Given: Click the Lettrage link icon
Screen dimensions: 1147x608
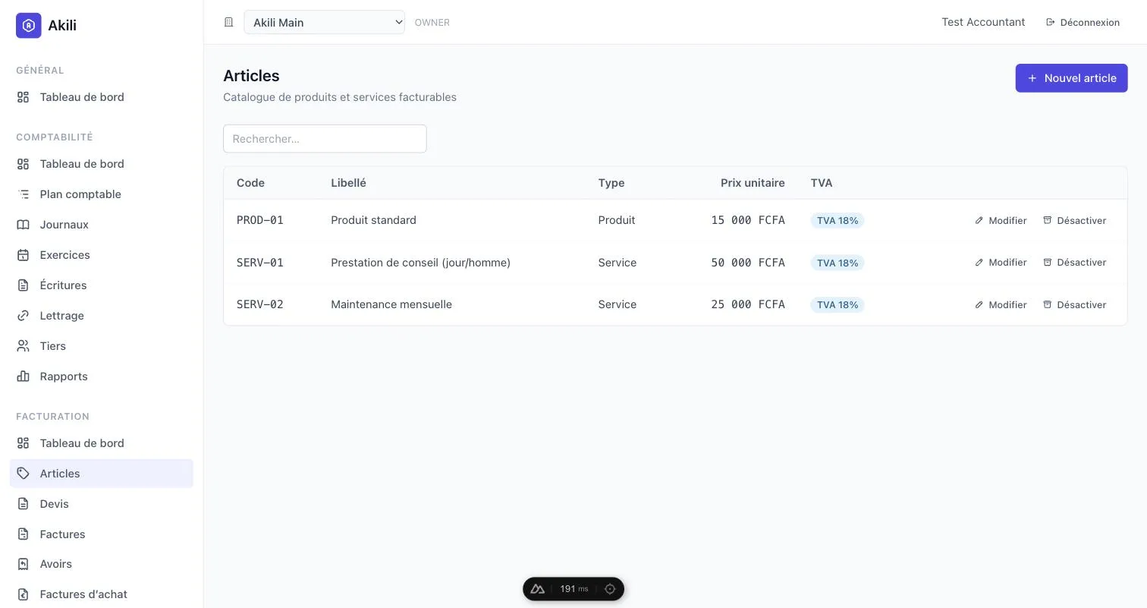Looking at the screenshot, I should coord(24,316).
